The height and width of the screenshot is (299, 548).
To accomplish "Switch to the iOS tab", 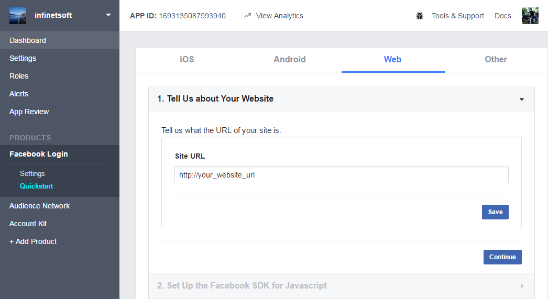I will point(187,59).
